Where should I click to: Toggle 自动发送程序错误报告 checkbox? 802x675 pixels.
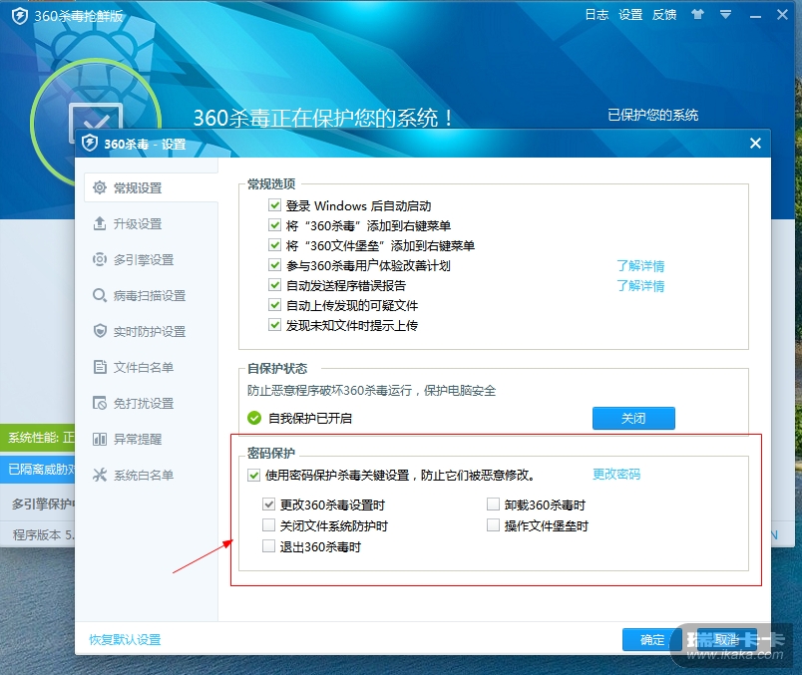274,285
